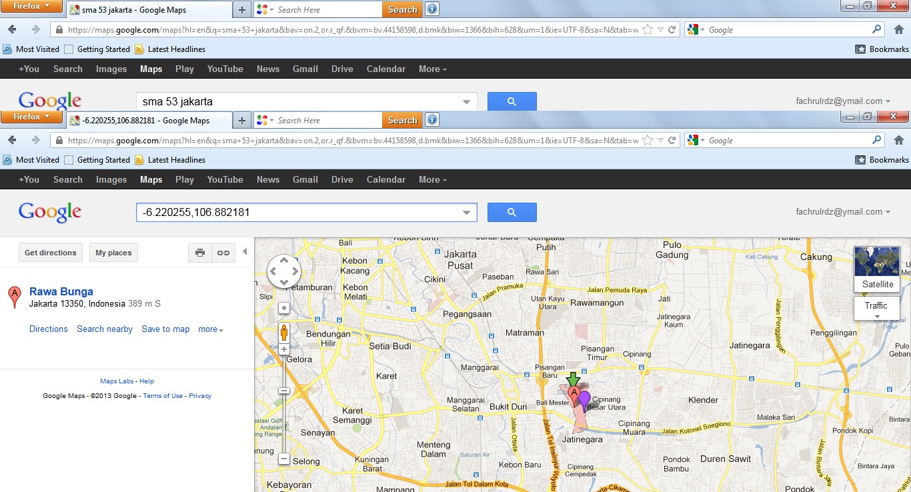Click the pan control on the map
Image resolution: width=911 pixels, height=492 pixels.
284,271
